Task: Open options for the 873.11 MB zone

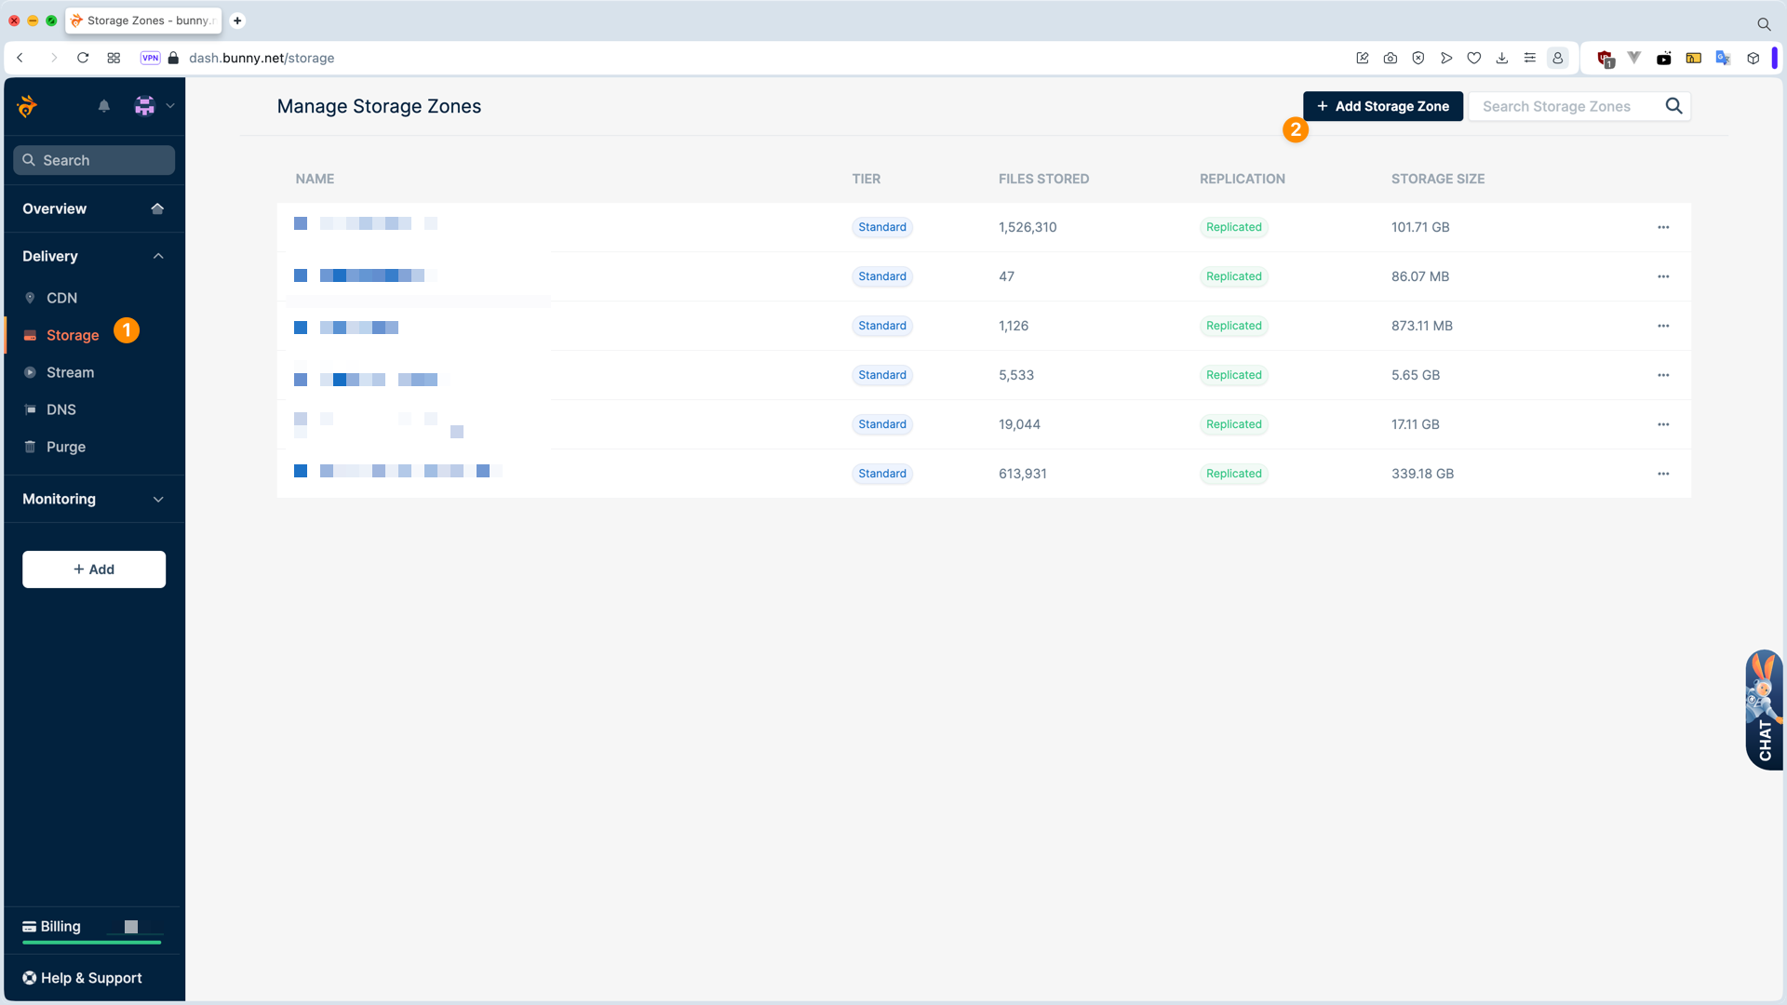Action: [1663, 326]
